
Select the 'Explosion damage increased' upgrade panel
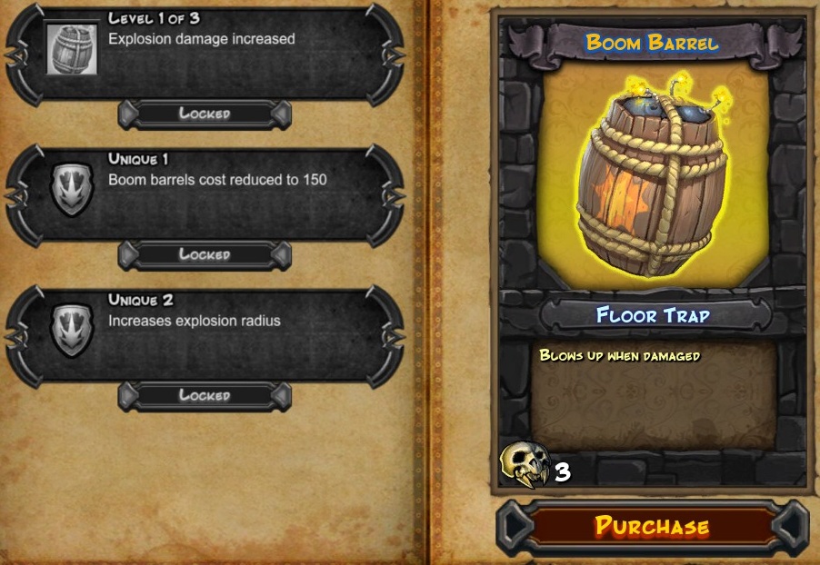tap(205, 54)
